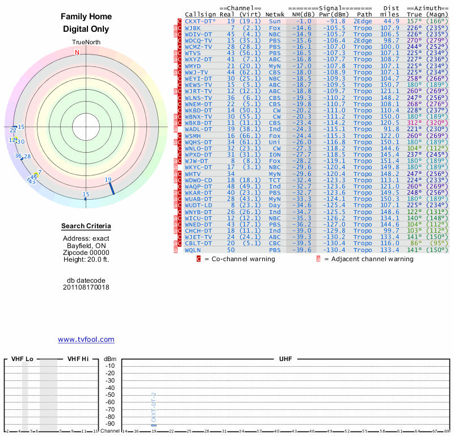Click the red C icon in legend
This screenshot has height=436, width=454.
coord(199,259)
